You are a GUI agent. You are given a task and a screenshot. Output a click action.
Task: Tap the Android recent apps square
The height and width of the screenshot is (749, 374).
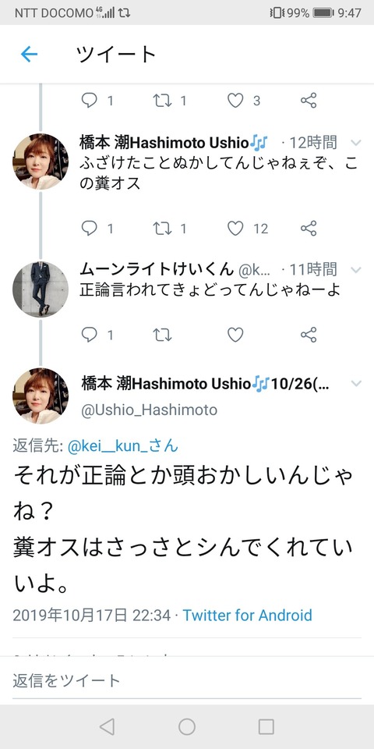[x=266, y=726]
